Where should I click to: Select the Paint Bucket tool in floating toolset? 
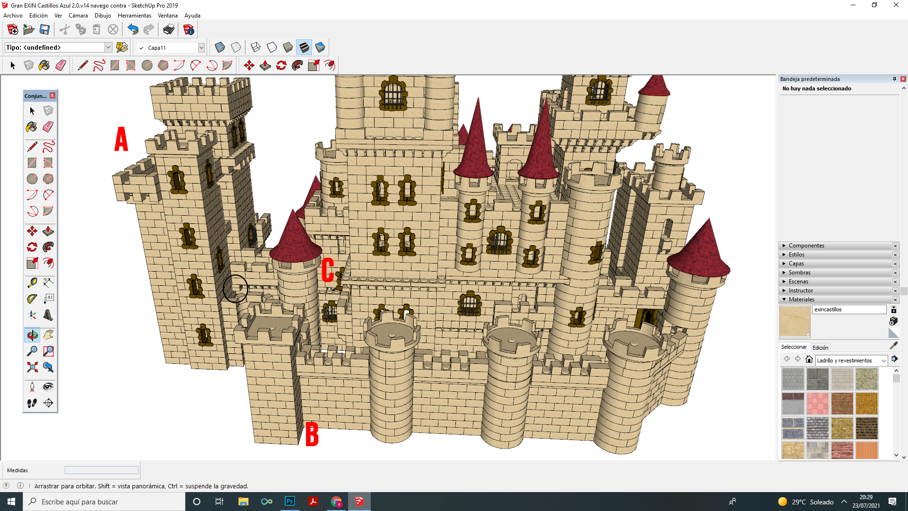[x=32, y=127]
